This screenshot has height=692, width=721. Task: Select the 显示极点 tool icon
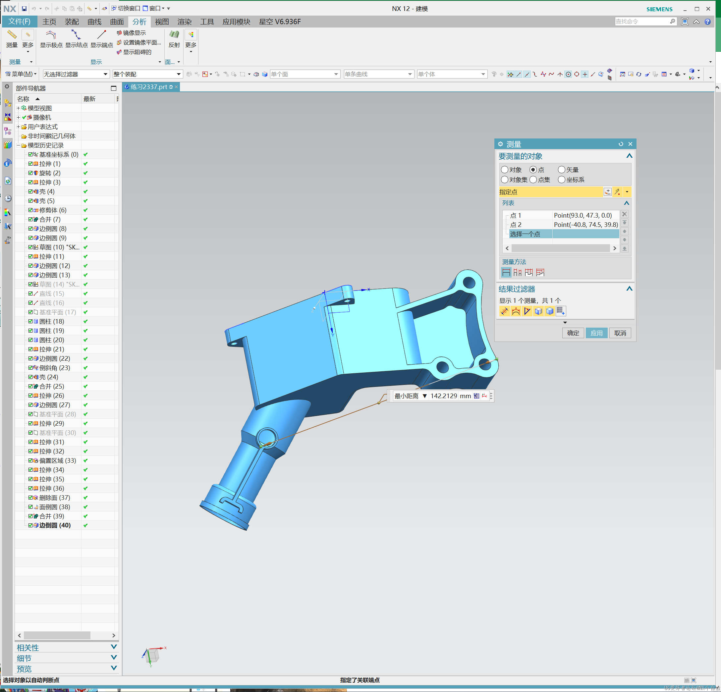pos(51,39)
